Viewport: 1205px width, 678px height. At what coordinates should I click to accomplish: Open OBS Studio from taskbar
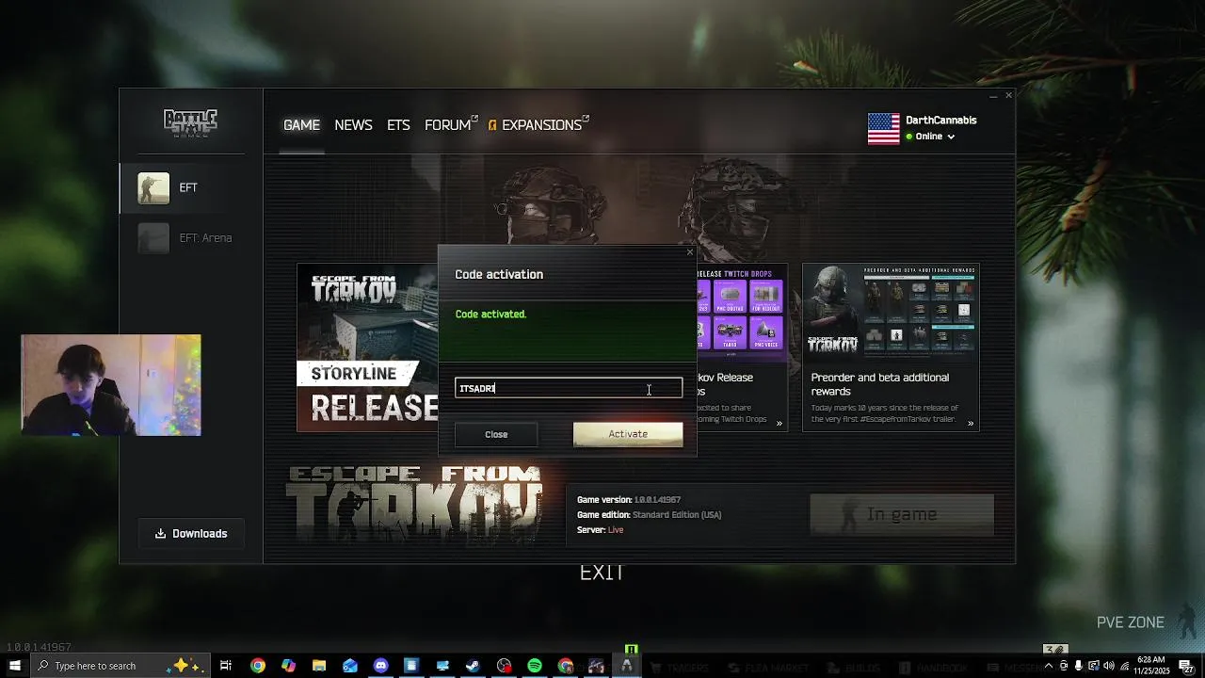click(x=504, y=666)
